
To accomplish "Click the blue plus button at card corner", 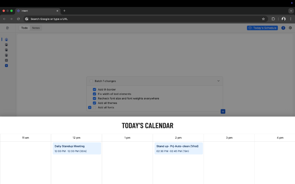I will [223, 112].
